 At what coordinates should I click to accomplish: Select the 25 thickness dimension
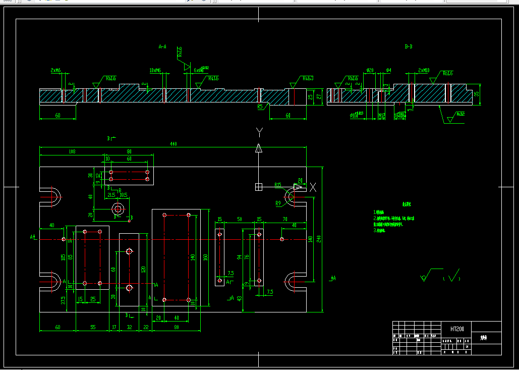[310, 97]
